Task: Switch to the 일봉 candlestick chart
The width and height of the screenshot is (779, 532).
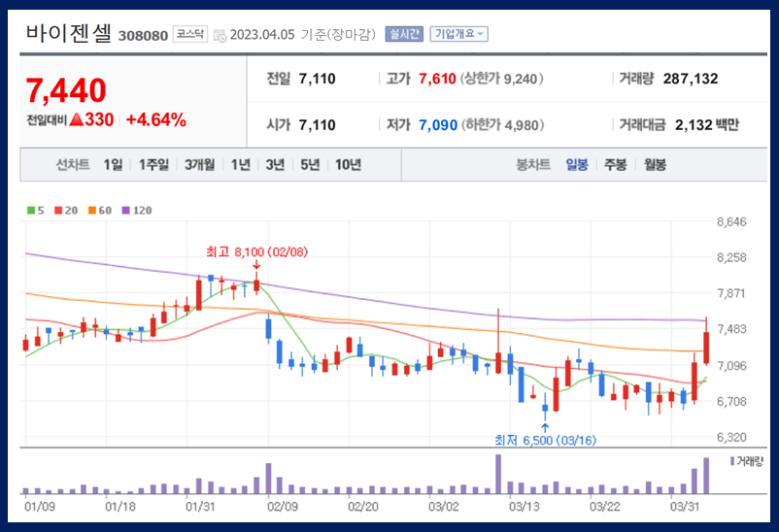Action: (577, 164)
